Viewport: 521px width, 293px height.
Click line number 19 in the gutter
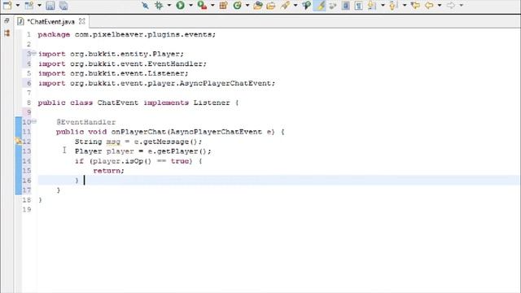(x=27, y=210)
